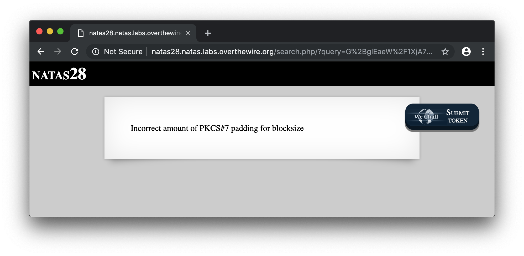Bookmark this page with the star
Viewport: 524px width, 256px height.
(445, 52)
